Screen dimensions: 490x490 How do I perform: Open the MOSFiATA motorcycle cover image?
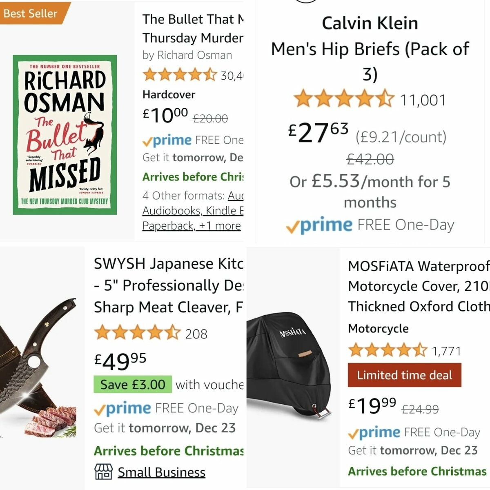pyautogui.click(x=292, y=367)
